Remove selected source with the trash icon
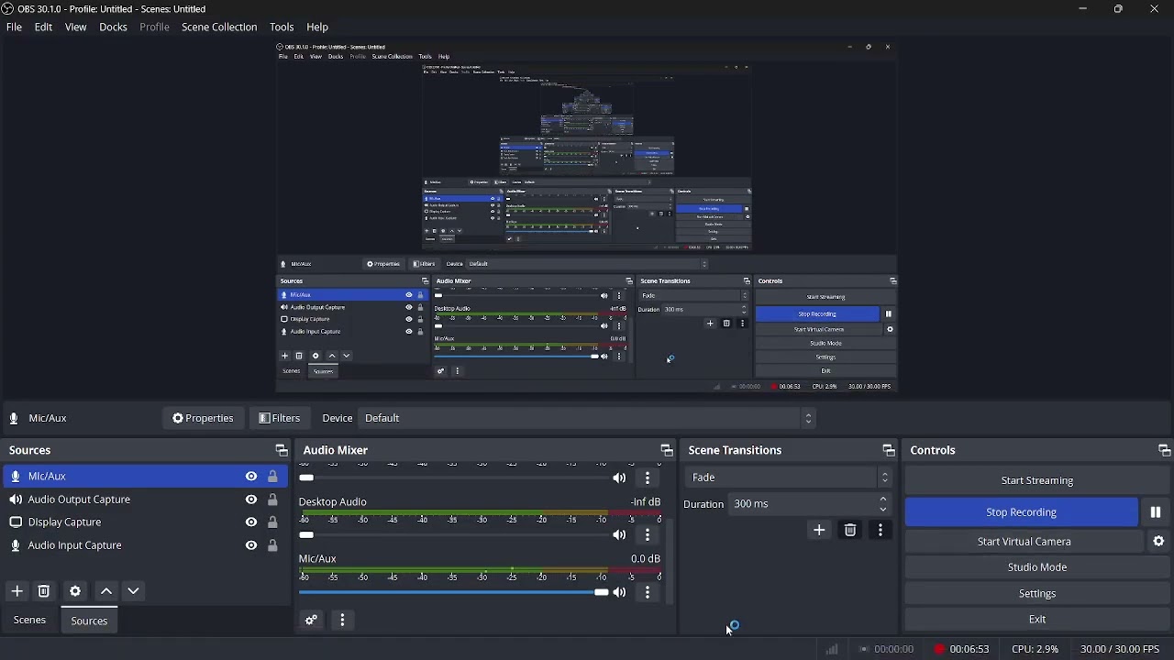This screenshot has height=660, width=1174. 44,592
